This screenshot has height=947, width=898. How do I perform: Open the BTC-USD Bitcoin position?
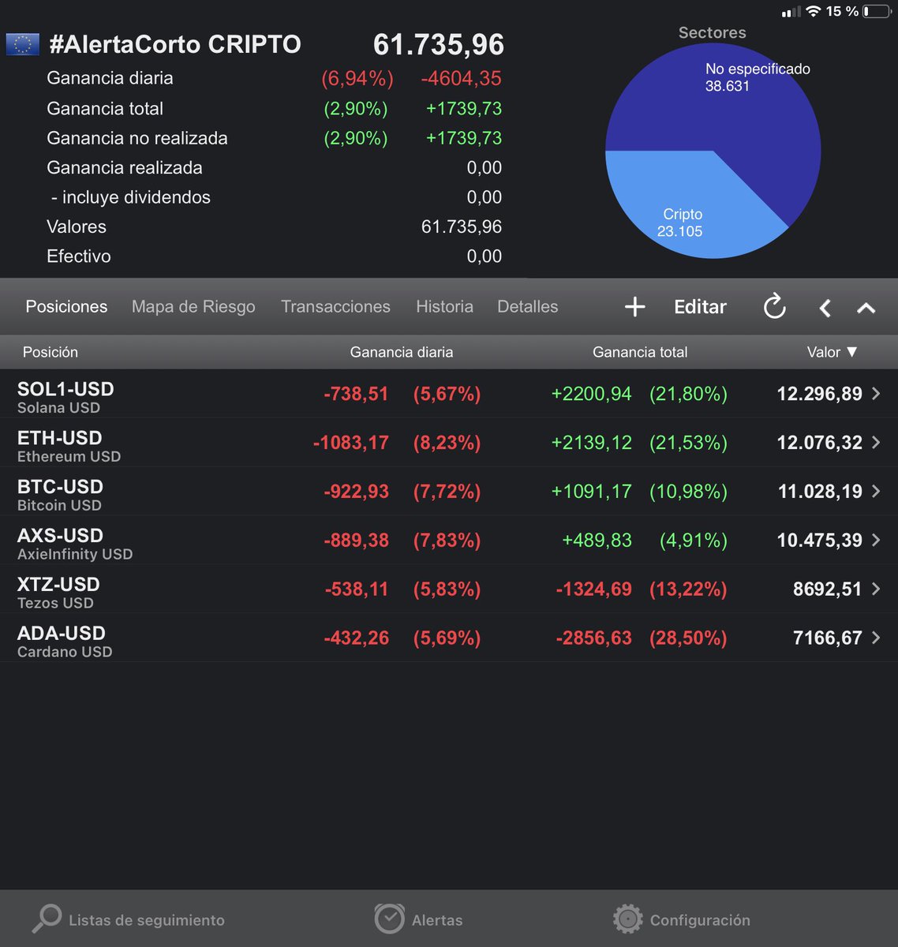pyautogui.click(x=449, y=492)
